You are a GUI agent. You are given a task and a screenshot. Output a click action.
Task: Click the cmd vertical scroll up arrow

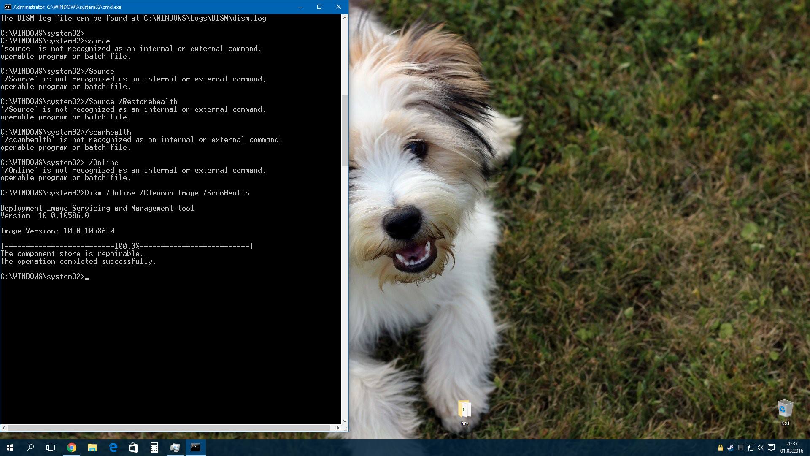tap(345, 18)
